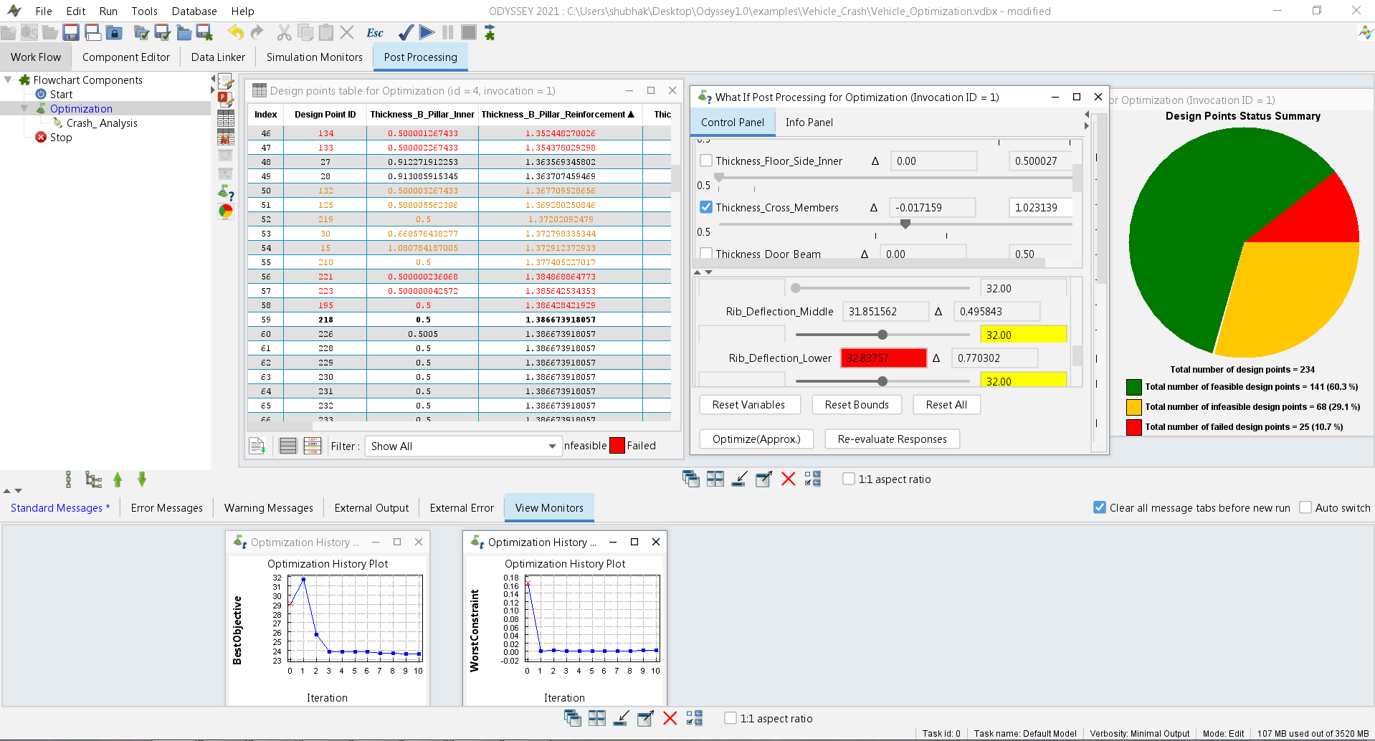Click the Esc toolbar icon
This screenshot has width=1375, height=741.
374,33
